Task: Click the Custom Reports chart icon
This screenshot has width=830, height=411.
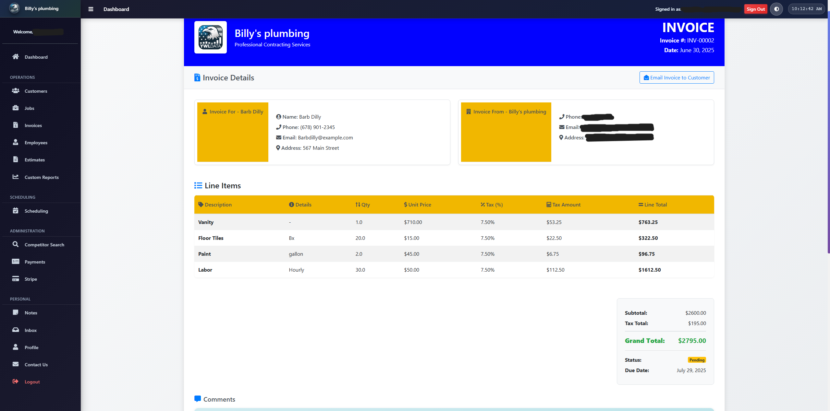Action: coord(16,177)
